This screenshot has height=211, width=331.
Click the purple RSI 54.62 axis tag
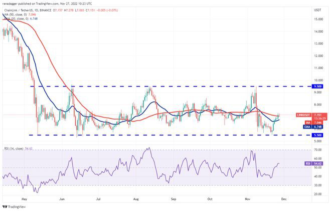coord(318,163)
